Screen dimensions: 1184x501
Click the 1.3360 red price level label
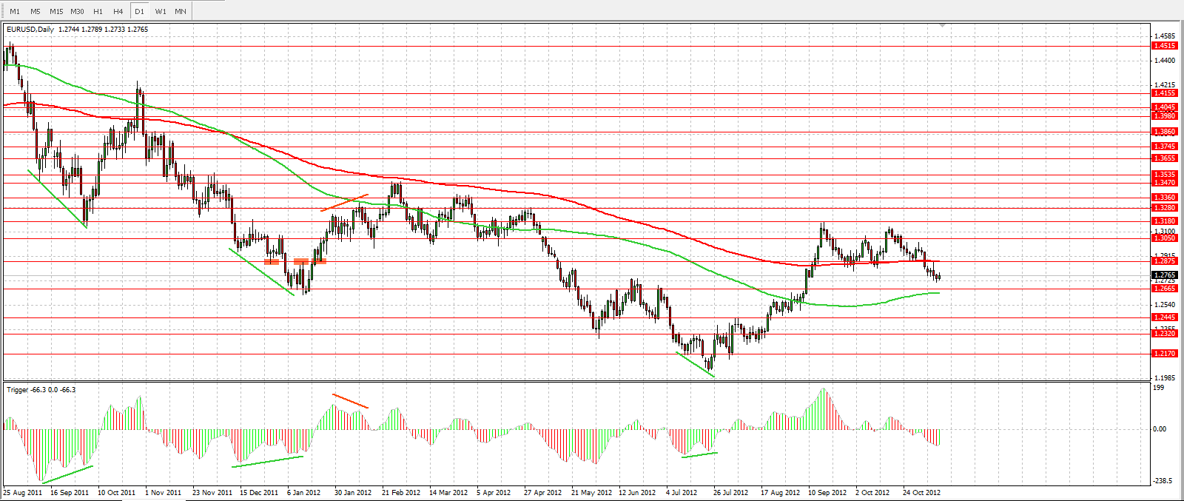1165,198
